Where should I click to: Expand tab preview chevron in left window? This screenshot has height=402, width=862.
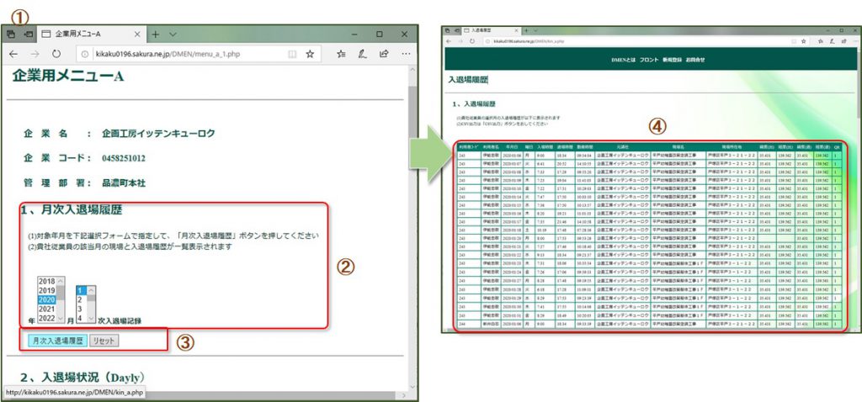tap(173, 34)
